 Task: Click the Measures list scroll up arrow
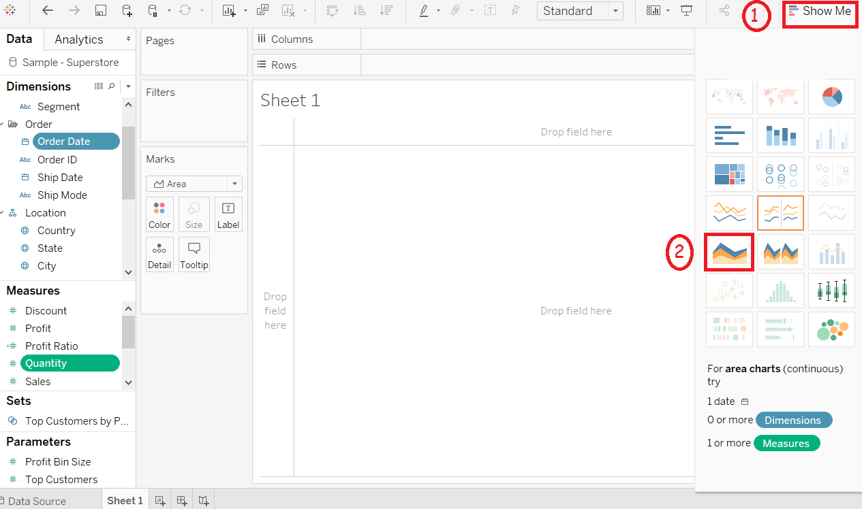128,308
